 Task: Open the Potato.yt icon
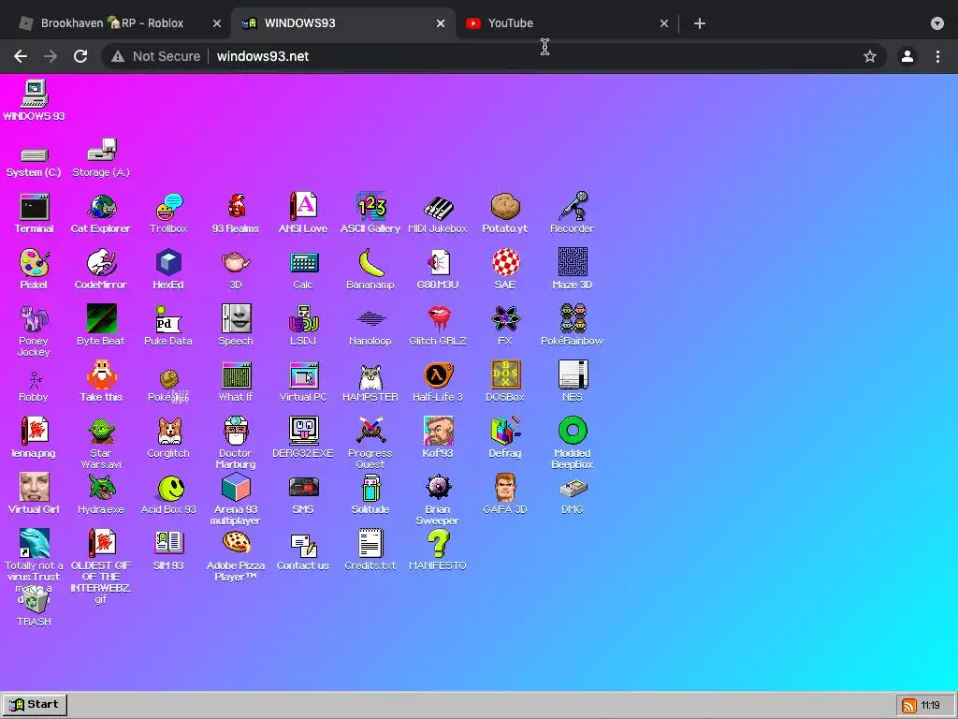point(504,213)
